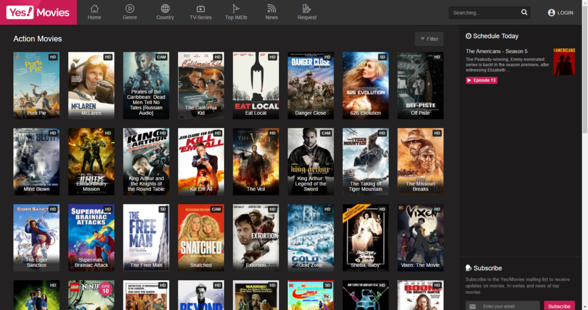Open the LEGO Ninjago EPS 10 poster
The height and width of the screenshot is (310, 588).
coord(91,296)
